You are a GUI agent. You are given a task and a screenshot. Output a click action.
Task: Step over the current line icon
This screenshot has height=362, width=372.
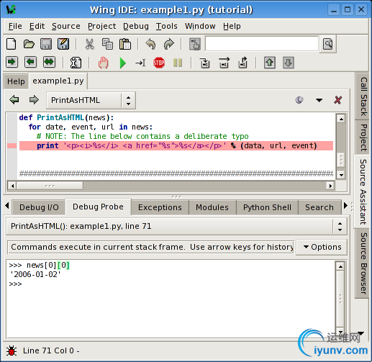click(224, 63)
